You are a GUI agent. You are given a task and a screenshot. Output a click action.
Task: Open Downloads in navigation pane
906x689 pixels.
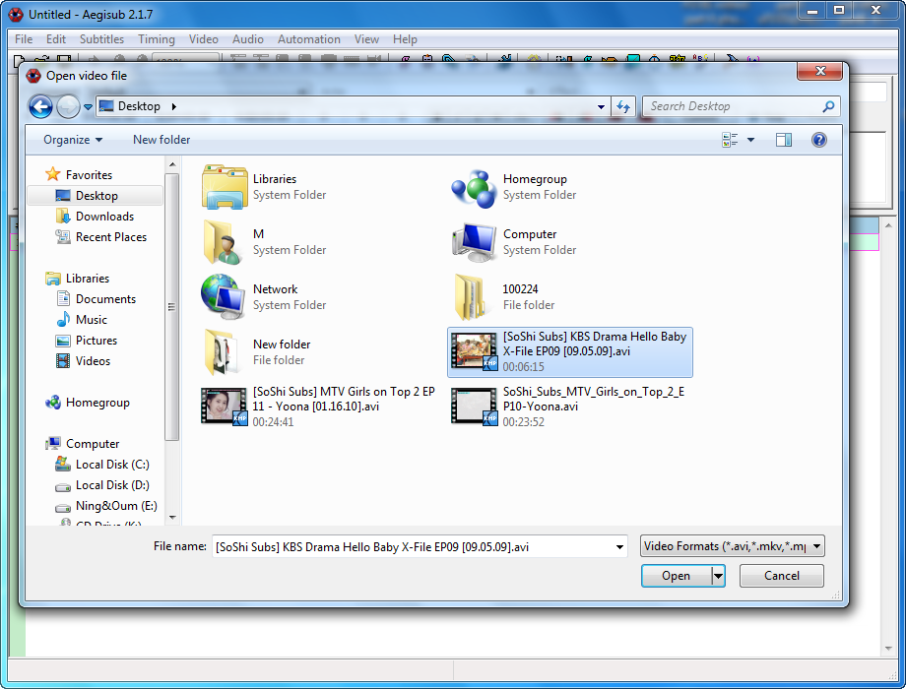[96, 217]
